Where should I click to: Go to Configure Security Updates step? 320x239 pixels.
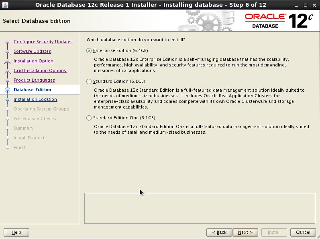pyautogui.click(x=43, y=42)
